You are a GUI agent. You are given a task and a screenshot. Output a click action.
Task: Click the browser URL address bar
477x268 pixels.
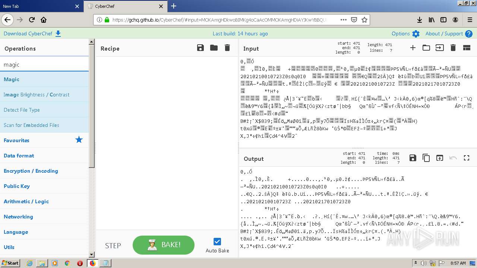click(x=220, y=20)
